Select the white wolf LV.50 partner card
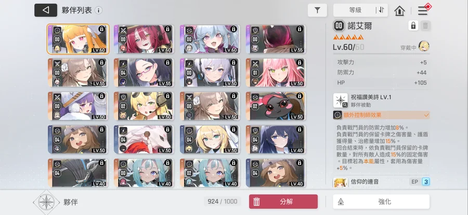 (x=144, y=139)
